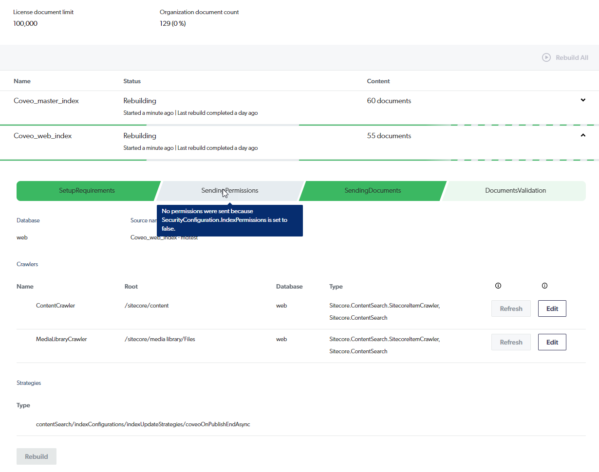This screenshot has height=472, width=599.
Task: Click the info icon above Edit buttons
Action: (545, 286)
